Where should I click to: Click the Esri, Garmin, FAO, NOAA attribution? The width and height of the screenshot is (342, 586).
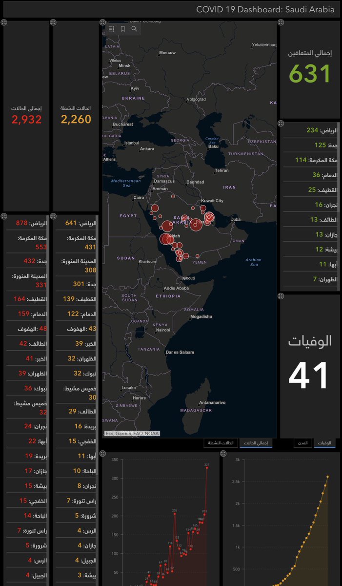[x=132, y=433]
